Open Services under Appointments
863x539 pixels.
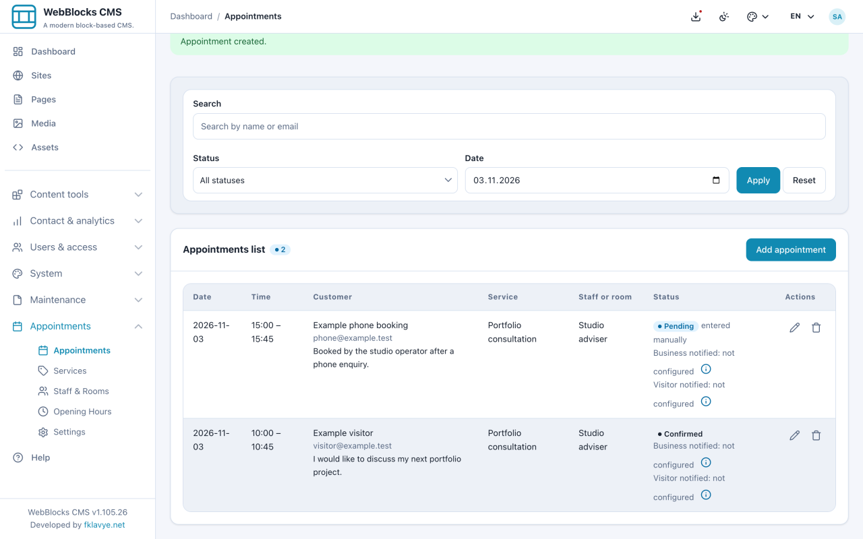69,371
